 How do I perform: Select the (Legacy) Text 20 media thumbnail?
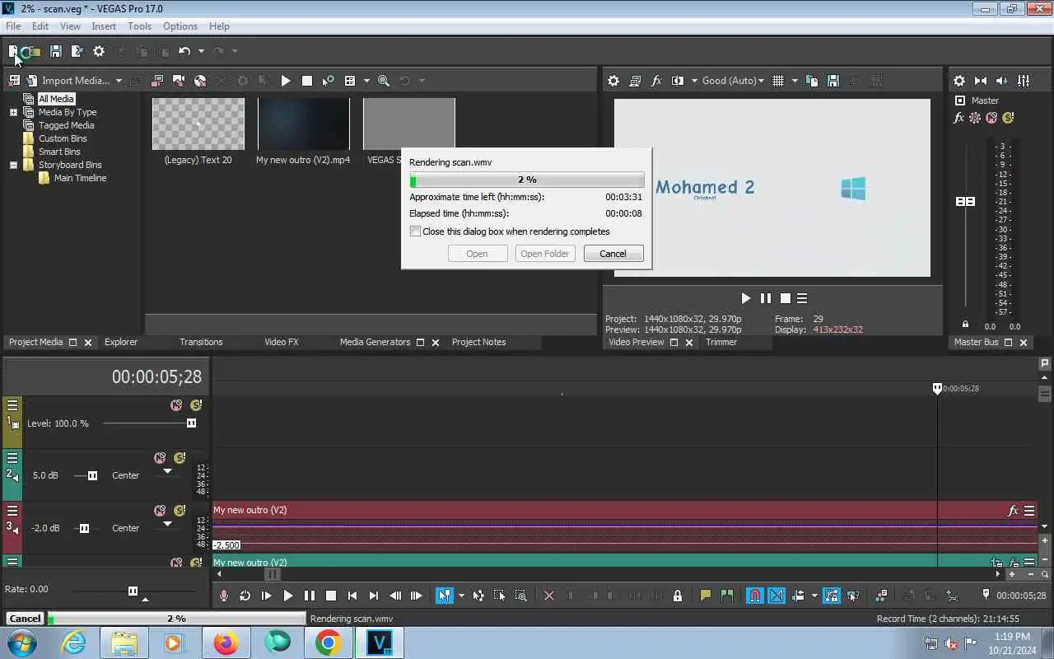(x=198, y=124)
